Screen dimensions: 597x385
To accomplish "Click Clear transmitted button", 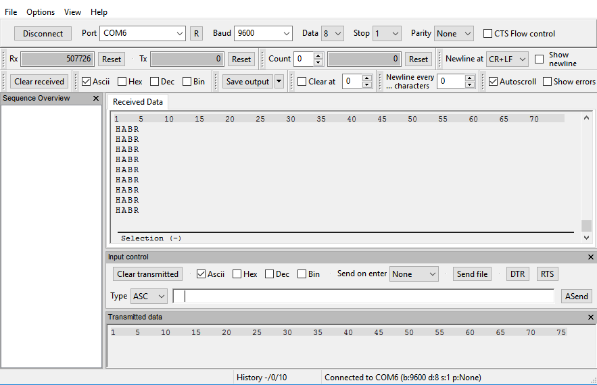I will click(147, 274).
